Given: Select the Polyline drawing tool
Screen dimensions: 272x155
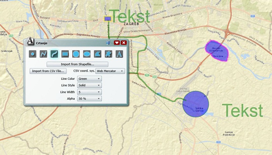Looking at the screenshot, I should [x=44, y=54].
